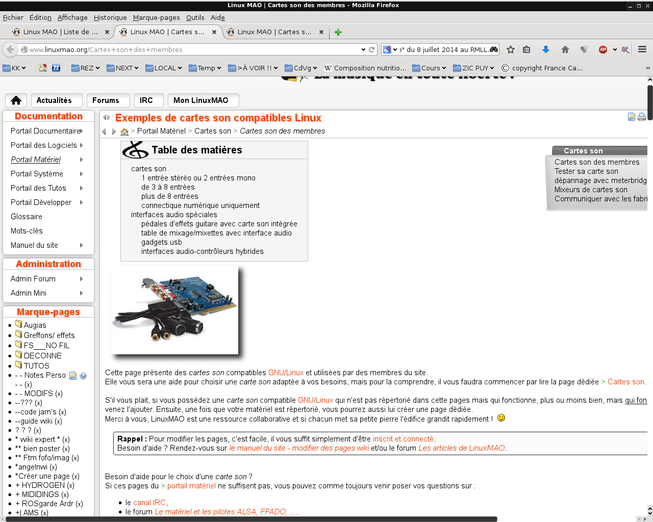Click the horizontal scrollbar at bottom
This screenshot has height=522, width=653.
click(x=251, y=519)
